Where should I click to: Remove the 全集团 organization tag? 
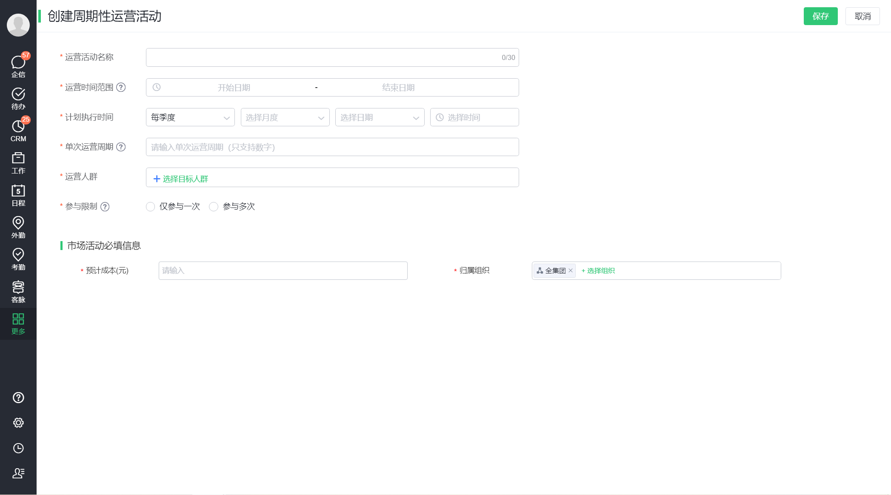(x=571, y=270)
